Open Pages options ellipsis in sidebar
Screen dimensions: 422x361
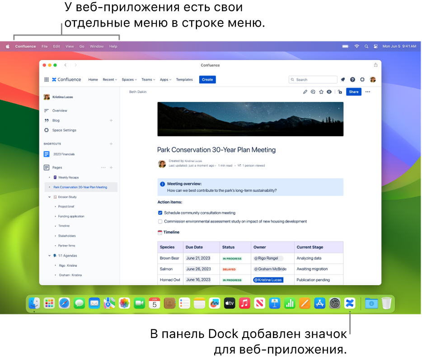tap(103, 168)
